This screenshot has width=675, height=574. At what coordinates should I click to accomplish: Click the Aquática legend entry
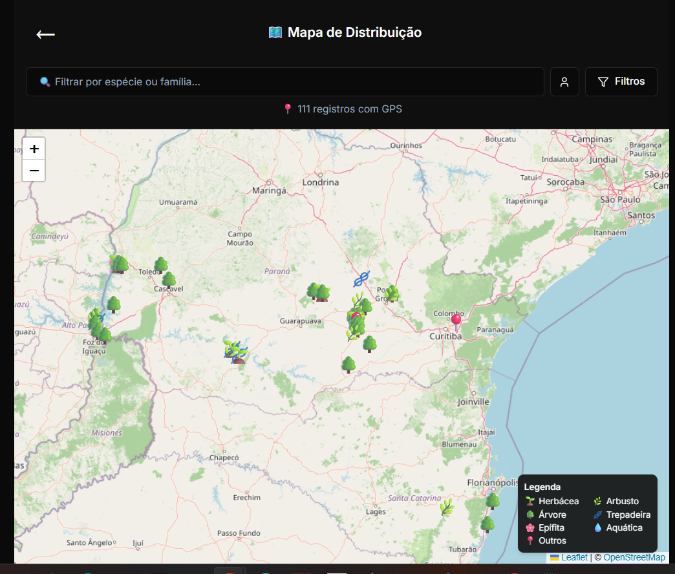(618, 527)
